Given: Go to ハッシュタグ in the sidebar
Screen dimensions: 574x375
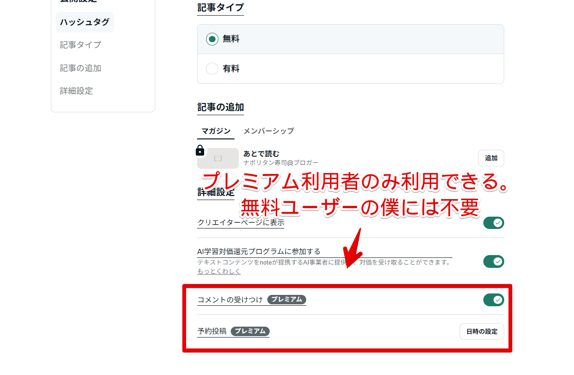Looking at the screenshot, I should coord(85,22).
